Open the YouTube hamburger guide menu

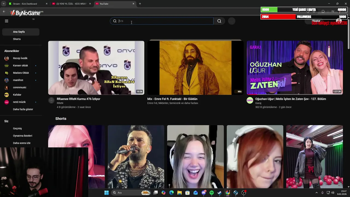click(7, 21)
